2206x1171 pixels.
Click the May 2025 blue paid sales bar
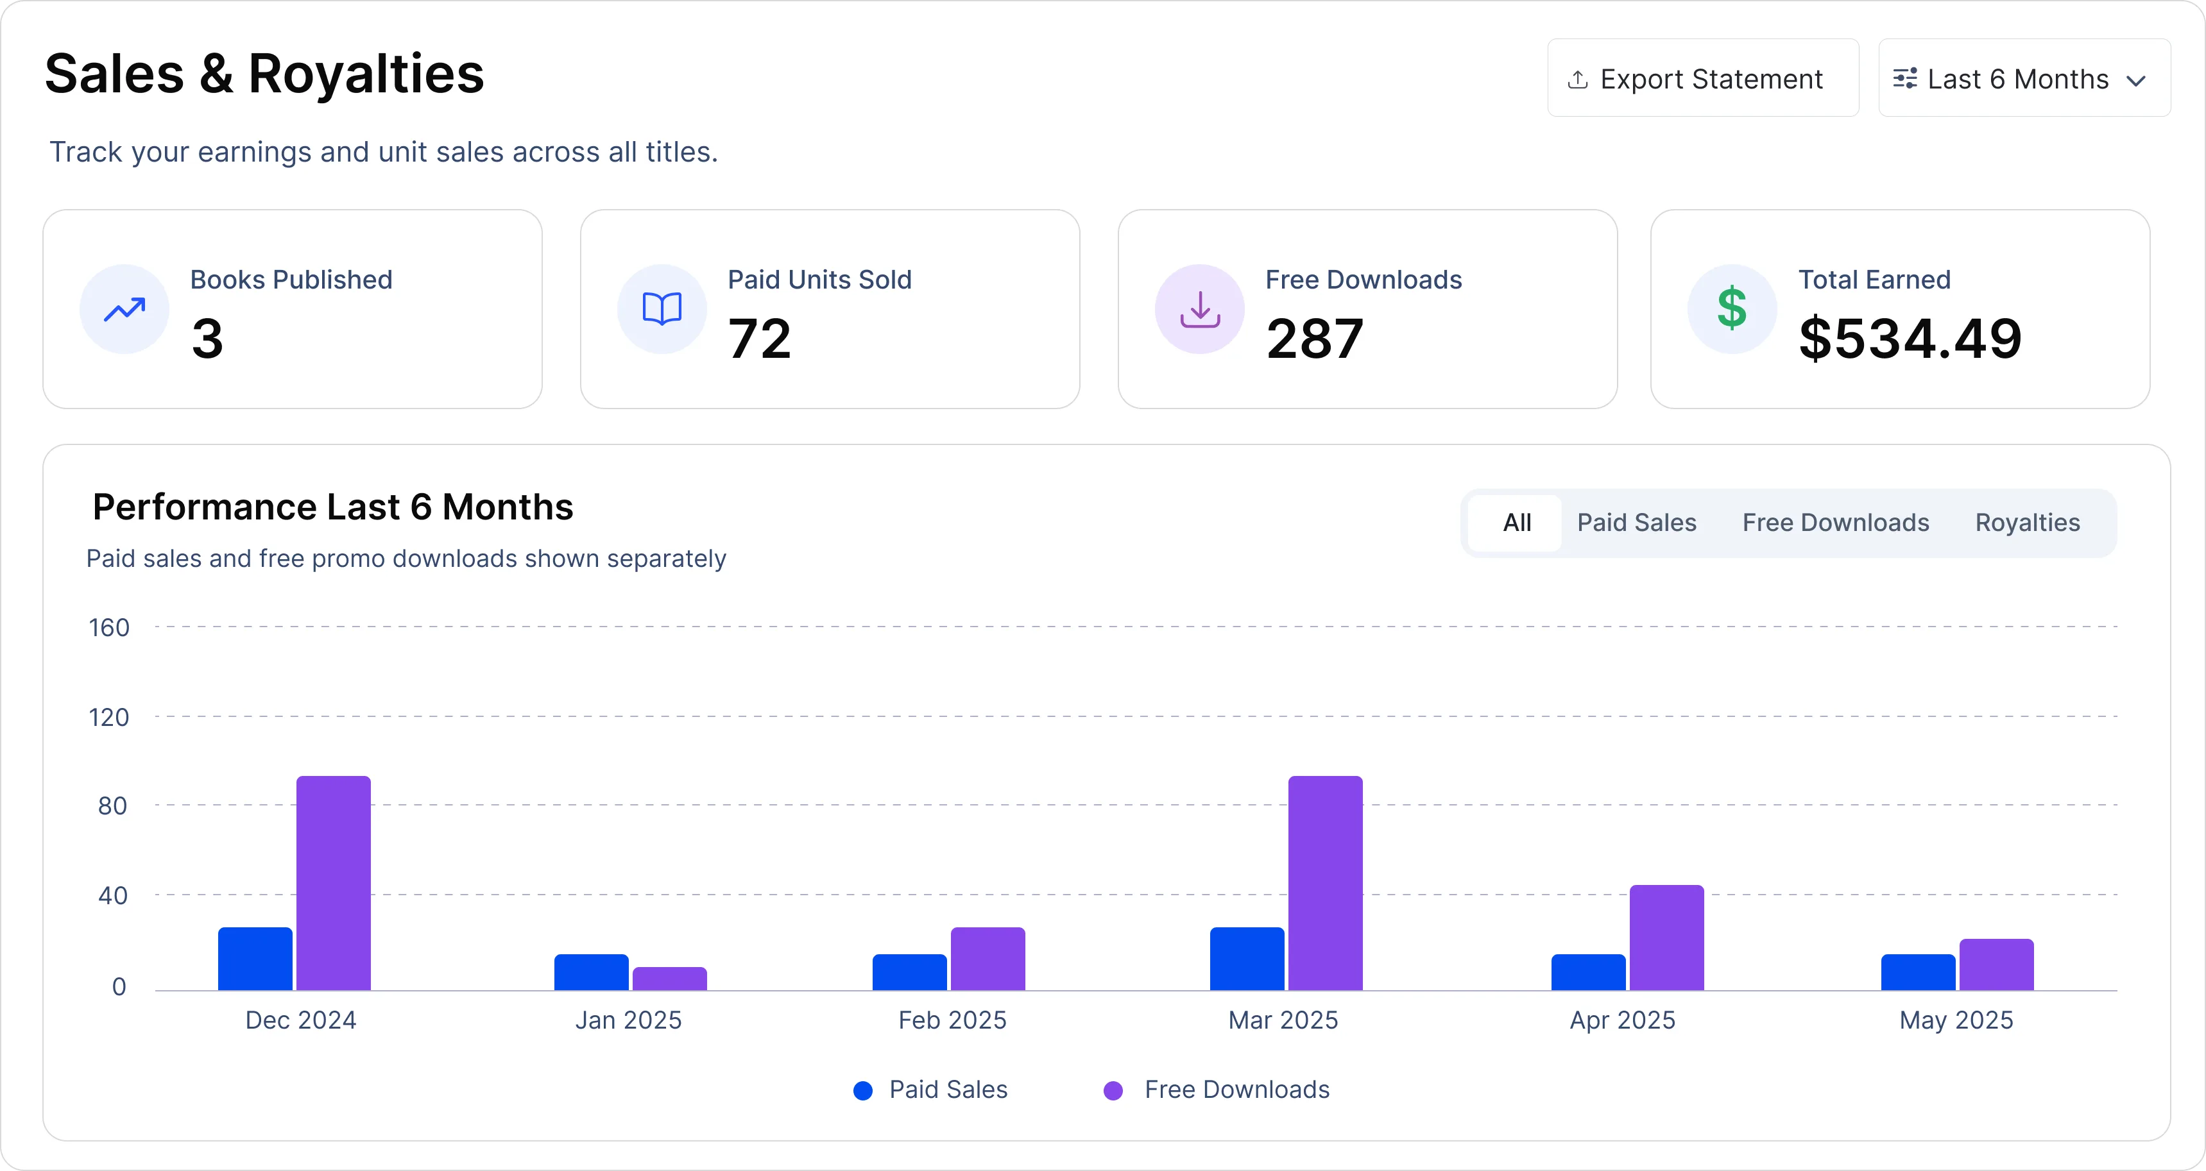point(1919,972)
